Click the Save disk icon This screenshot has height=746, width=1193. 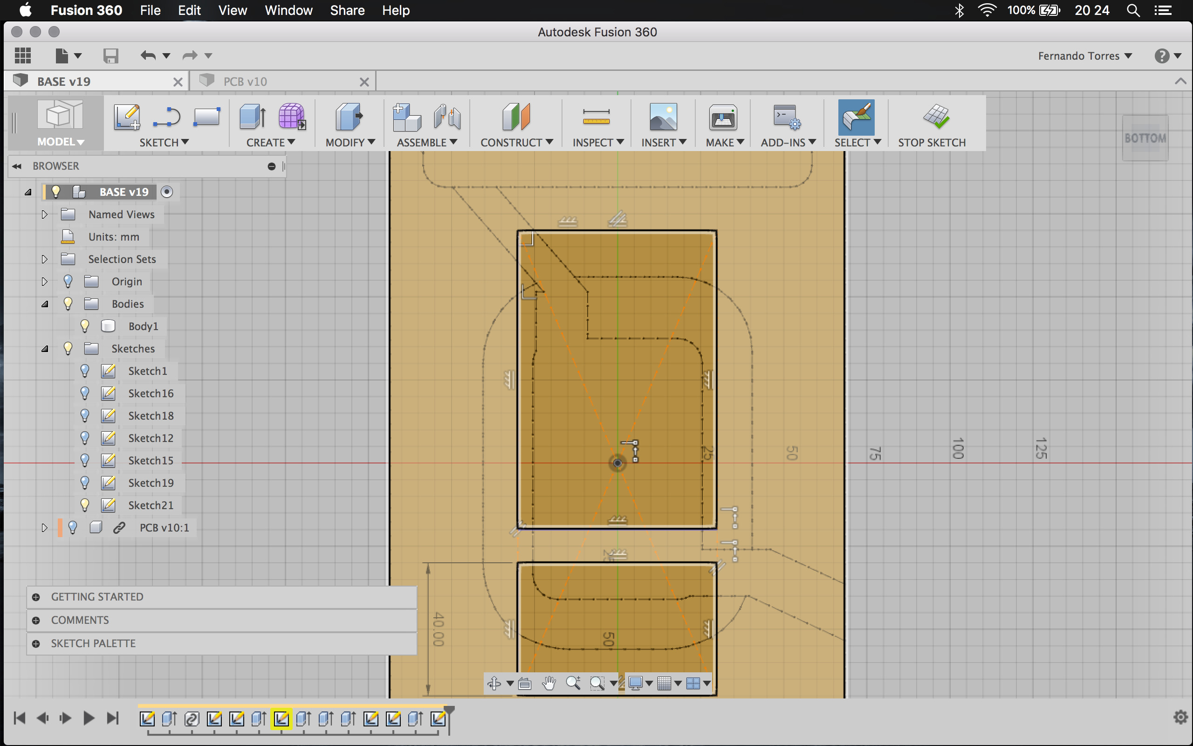pyautogui.click(x=111, y=56)
